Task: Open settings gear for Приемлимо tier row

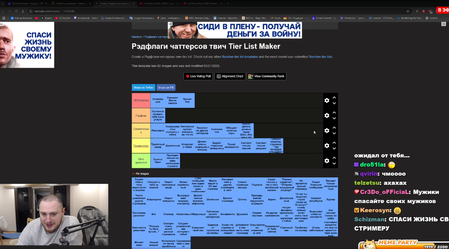Action: [x=327, y=145]
